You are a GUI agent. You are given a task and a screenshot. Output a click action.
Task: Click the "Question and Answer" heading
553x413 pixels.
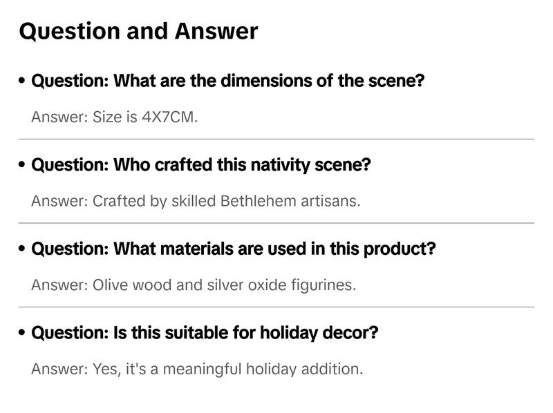pyautogui.click(x=138, y=31)
